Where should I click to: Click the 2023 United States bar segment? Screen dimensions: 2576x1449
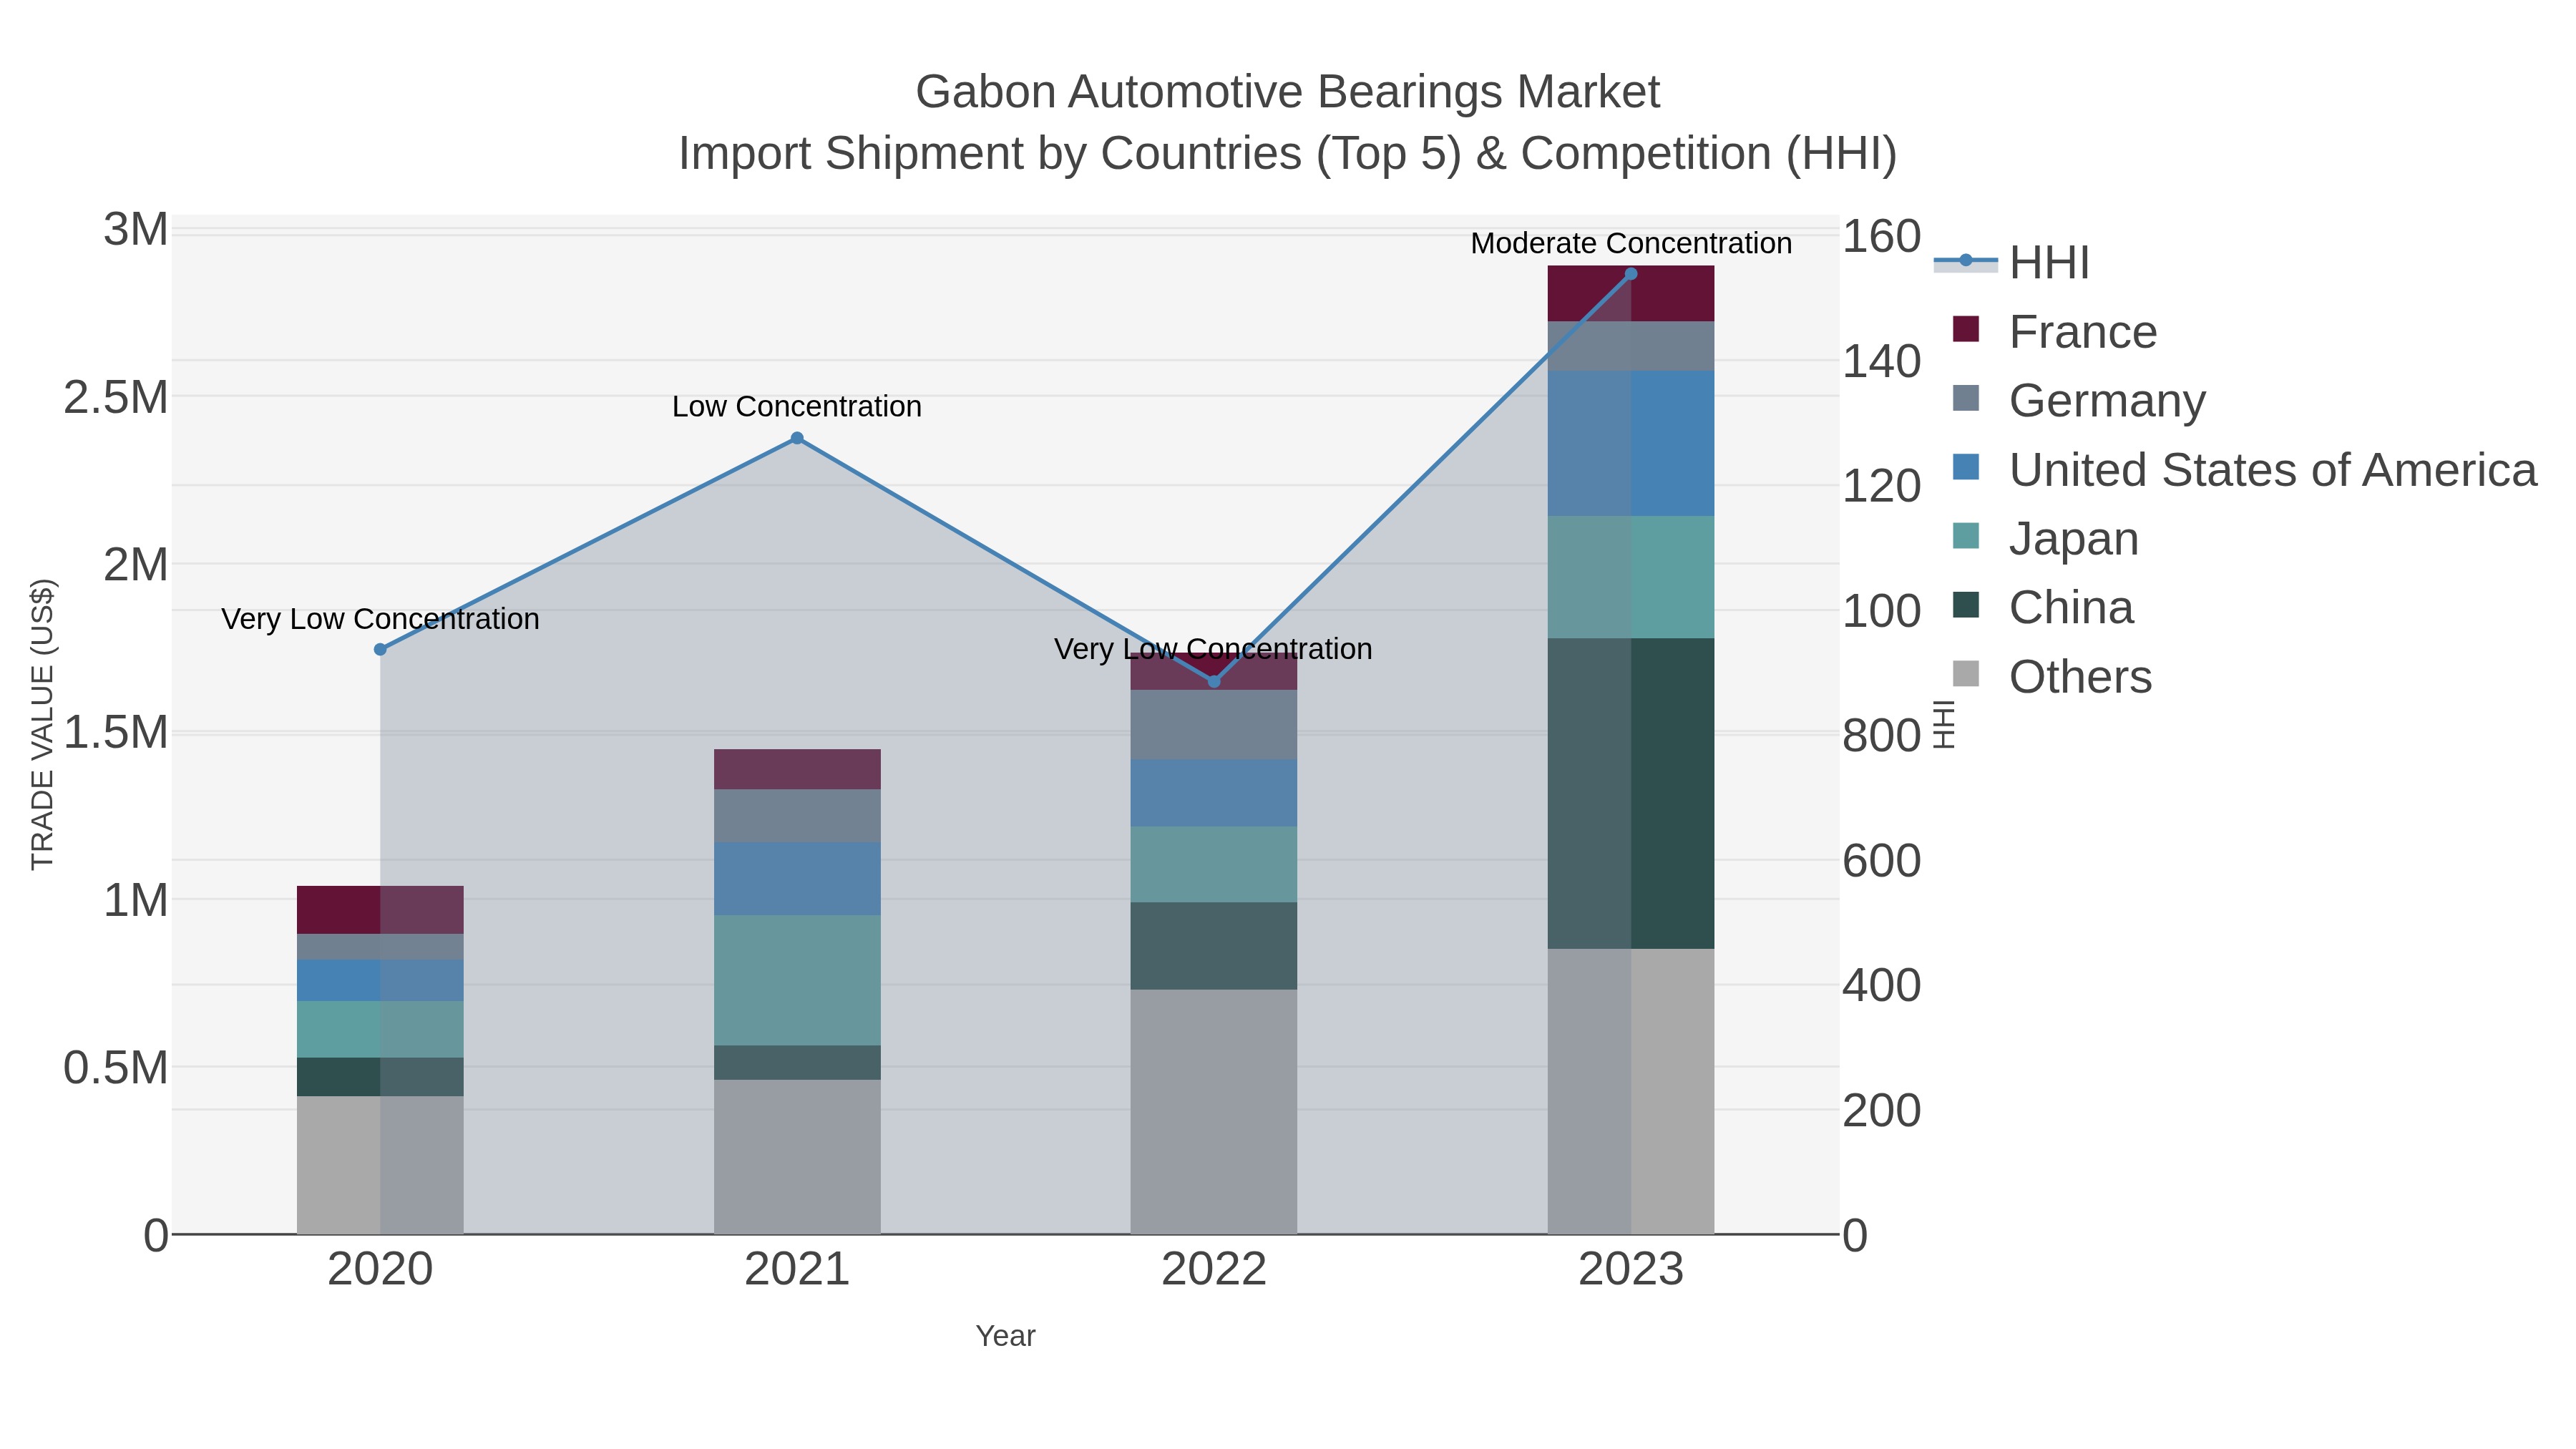point(1631,443)
